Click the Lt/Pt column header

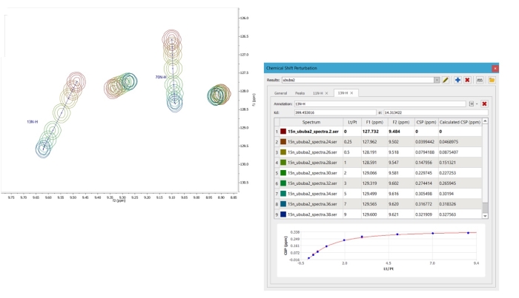click(351, 121)
